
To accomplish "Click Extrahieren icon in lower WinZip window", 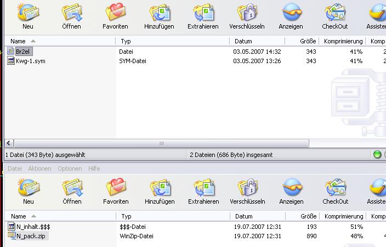I will pyautogui.click(x=203, y=188).
